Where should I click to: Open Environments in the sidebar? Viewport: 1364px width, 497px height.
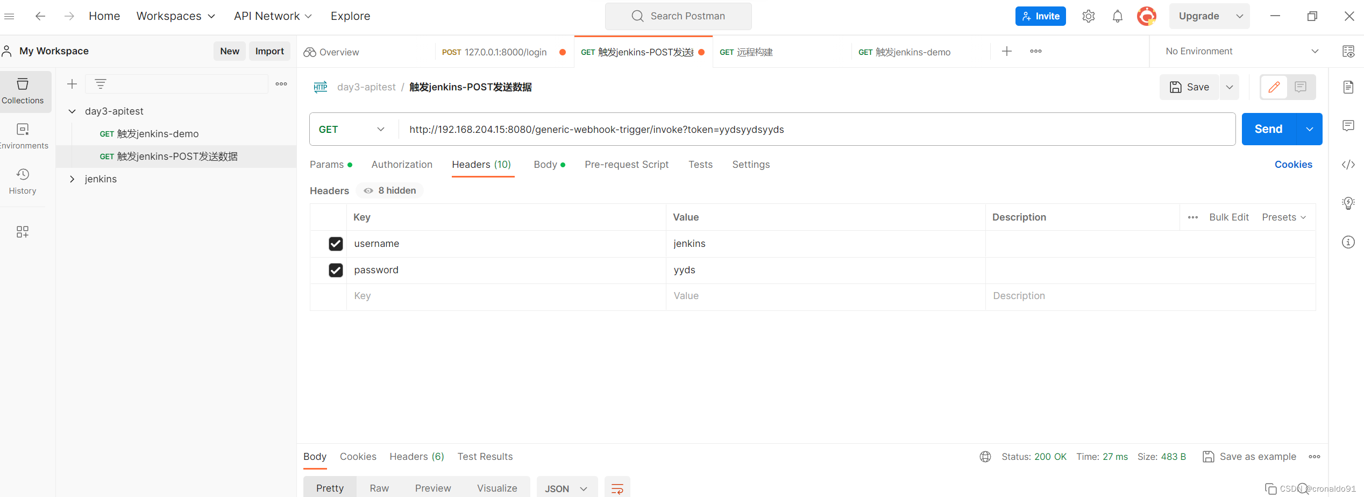pyautogui.click(x=23, y=137)
